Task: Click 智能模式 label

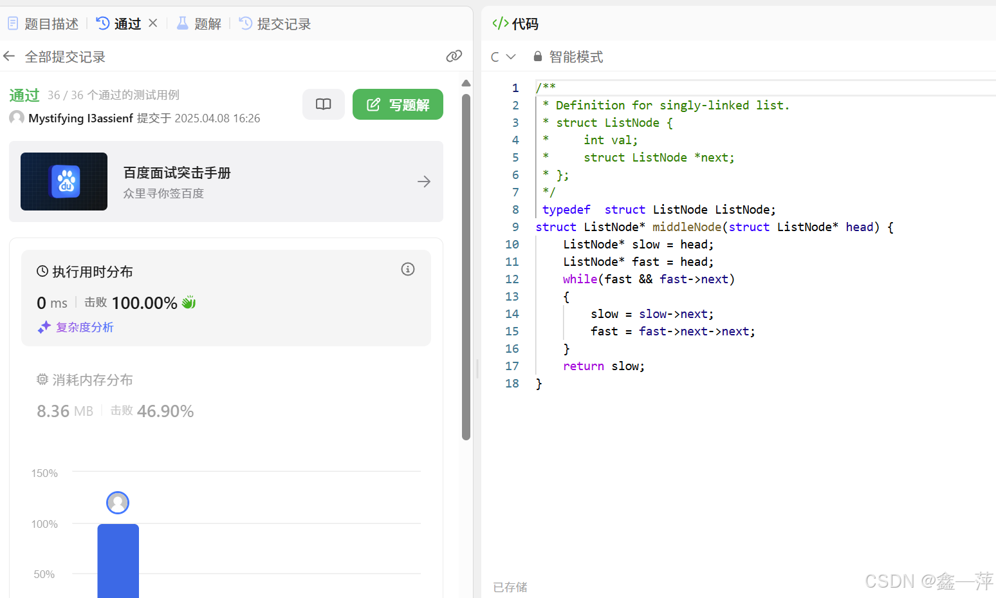Action: click(576, 57)
